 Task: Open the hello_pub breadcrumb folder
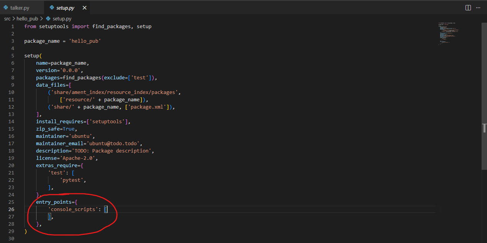(x=27, y=18)
